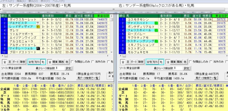The image size is (228, 111).
Task: Click the left table's vertical scrollbar down arrow
Action: point(111,52)
